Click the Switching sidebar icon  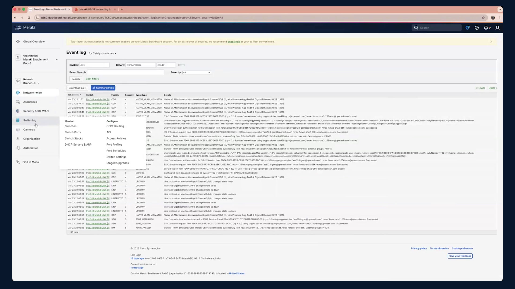[18, 120]
